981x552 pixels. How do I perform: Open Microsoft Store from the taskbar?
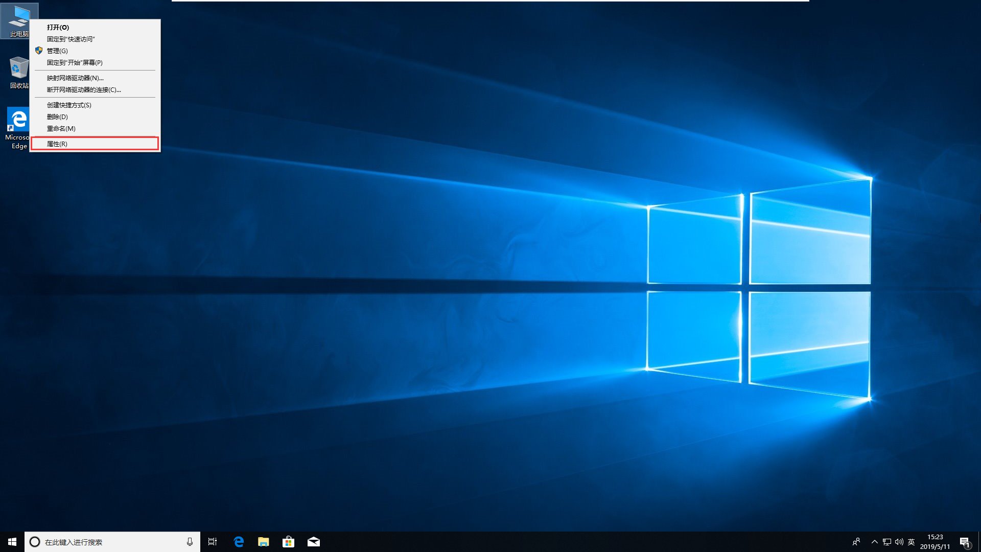tap(289, 542)
